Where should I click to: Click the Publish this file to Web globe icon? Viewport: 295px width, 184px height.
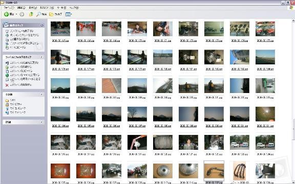click(7, 75)
